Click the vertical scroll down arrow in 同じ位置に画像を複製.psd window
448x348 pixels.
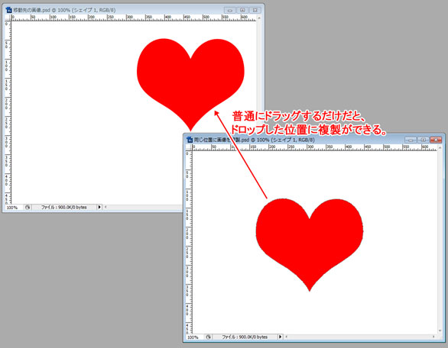tap(440, 331)
